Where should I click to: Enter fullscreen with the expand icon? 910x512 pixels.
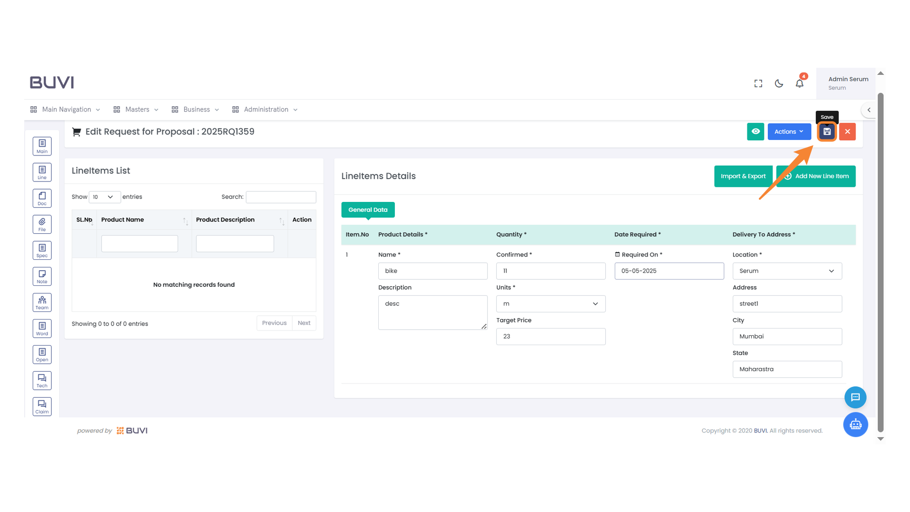[758, 83]
